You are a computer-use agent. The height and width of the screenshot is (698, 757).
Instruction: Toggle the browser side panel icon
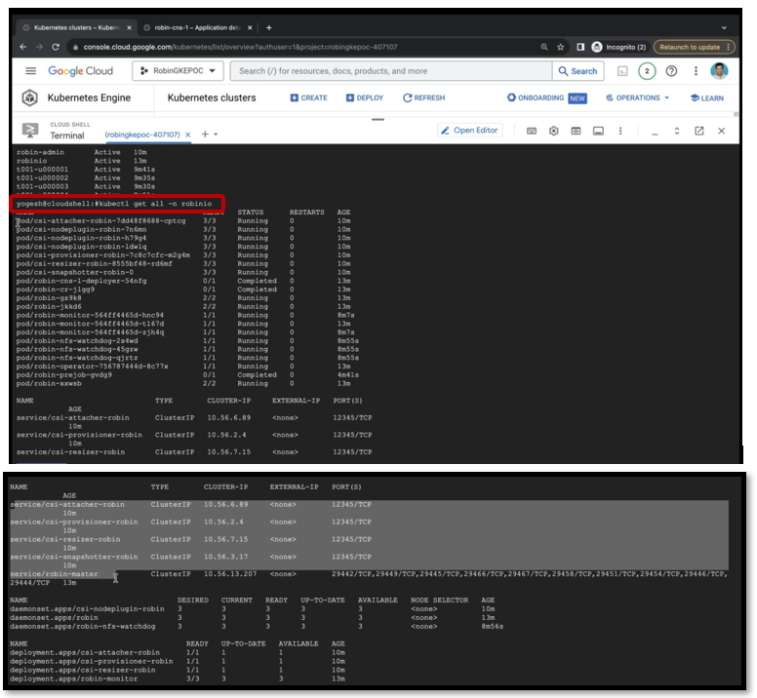tap(580, 47)
